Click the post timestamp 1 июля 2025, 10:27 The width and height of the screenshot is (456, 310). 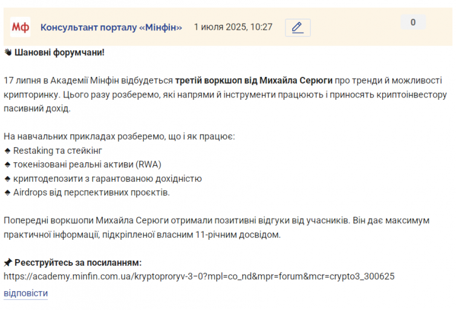[233, 27]
